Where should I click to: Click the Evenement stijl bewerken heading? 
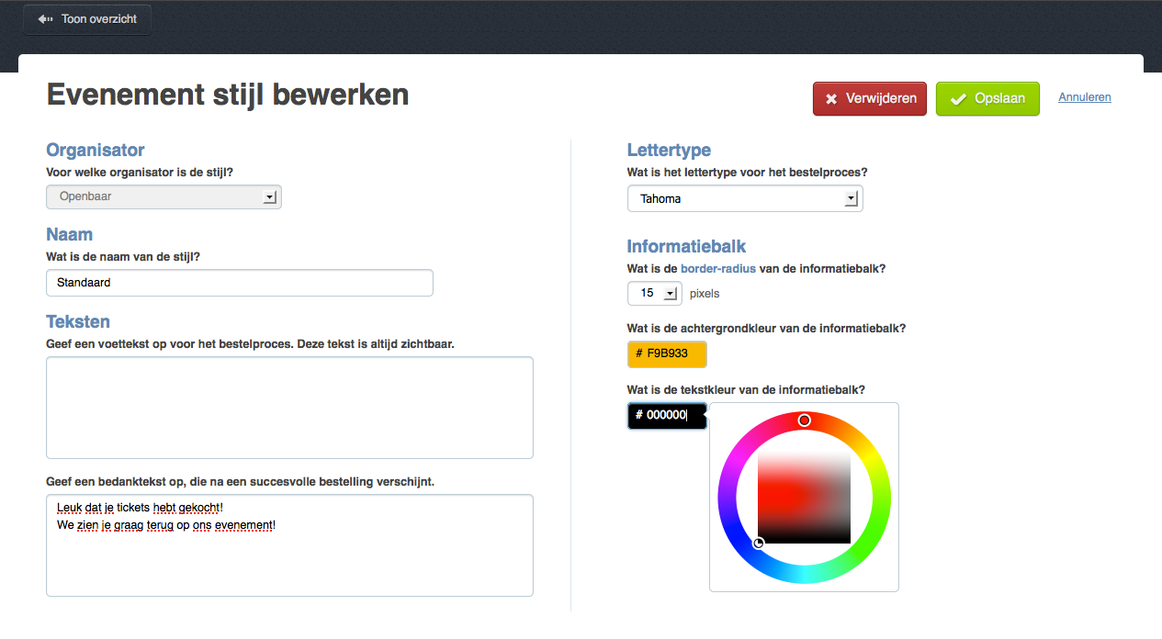(228, 95)
